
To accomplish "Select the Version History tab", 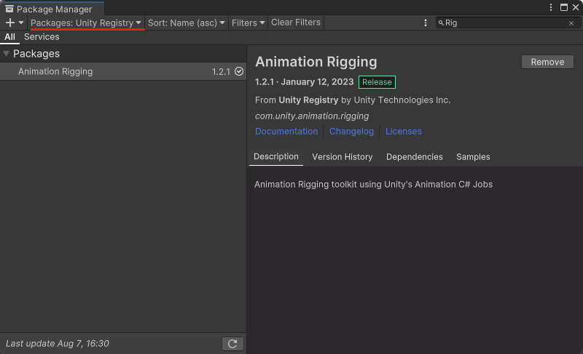I will (342, 157).
